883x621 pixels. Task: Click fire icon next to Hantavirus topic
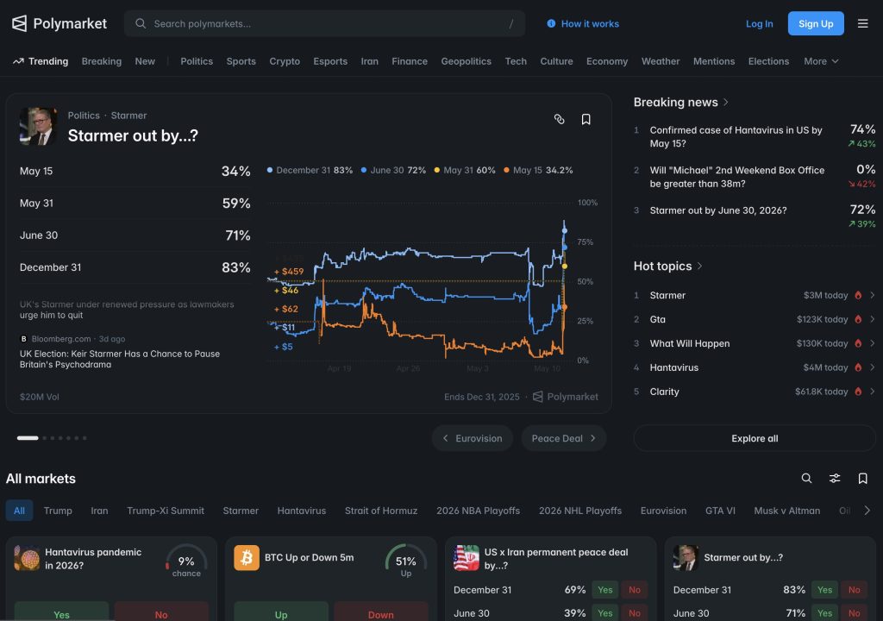pyautogui.click(x=858, y=367)
